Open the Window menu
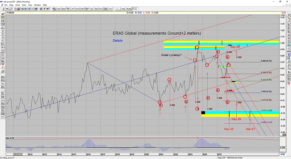291x159 pixels. tap(37, 5)
